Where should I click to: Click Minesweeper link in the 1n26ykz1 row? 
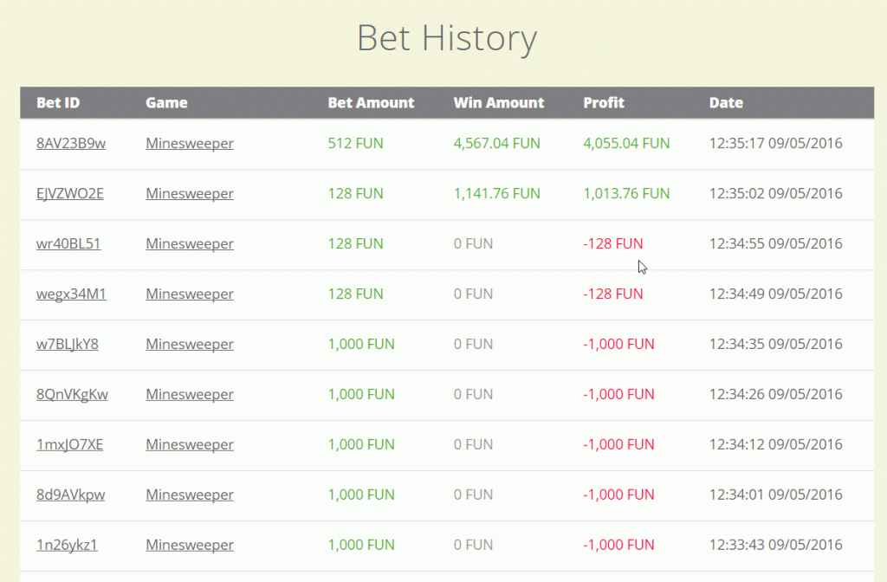pos(190,545)
